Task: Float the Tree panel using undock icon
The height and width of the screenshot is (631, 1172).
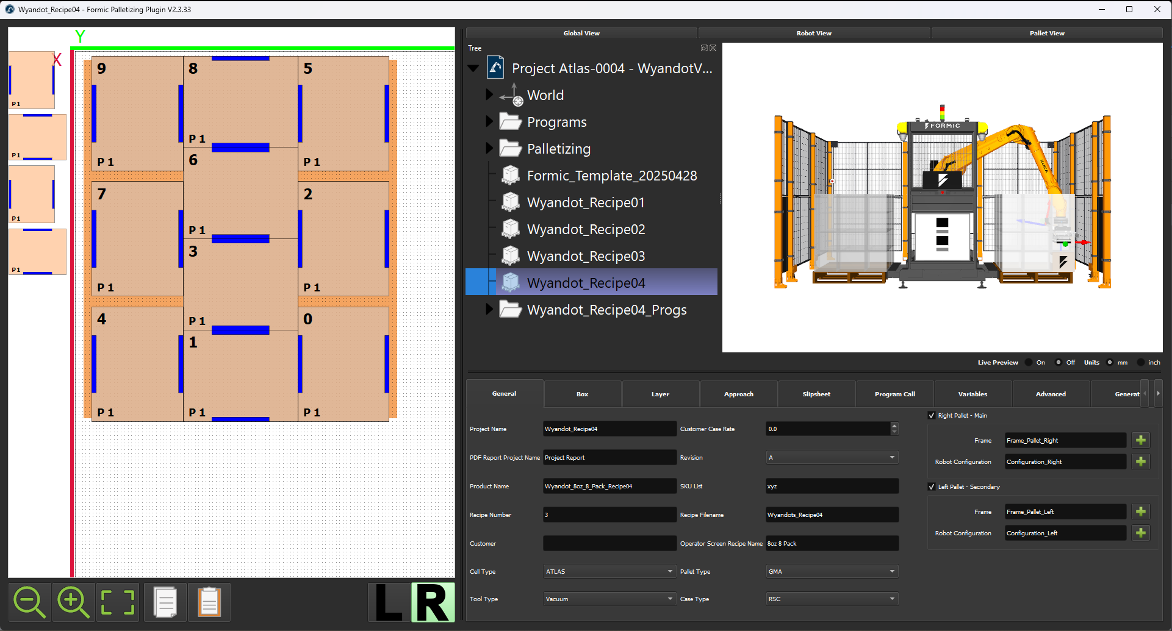Action: click(x=704, y=48)
